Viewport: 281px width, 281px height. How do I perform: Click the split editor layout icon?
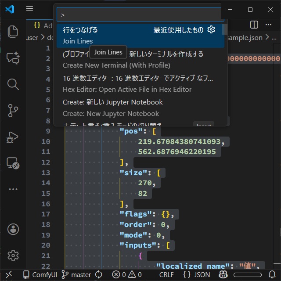254,25
